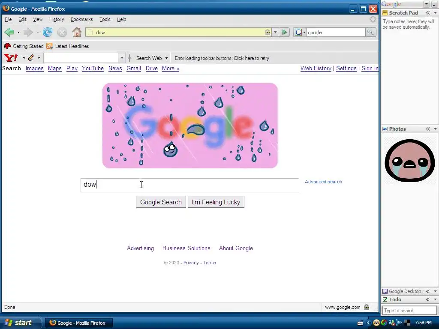The image size is (439, 329).
Task: Click the Yahoo toolbar pencil icon
Action: tap(31, 58)
